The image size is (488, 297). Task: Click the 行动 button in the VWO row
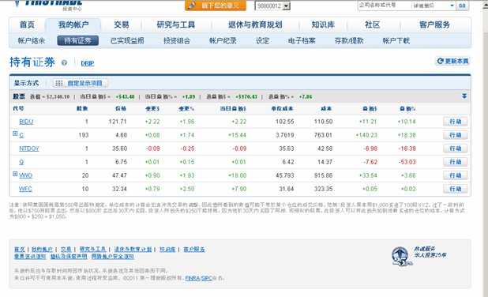[456, 175]
